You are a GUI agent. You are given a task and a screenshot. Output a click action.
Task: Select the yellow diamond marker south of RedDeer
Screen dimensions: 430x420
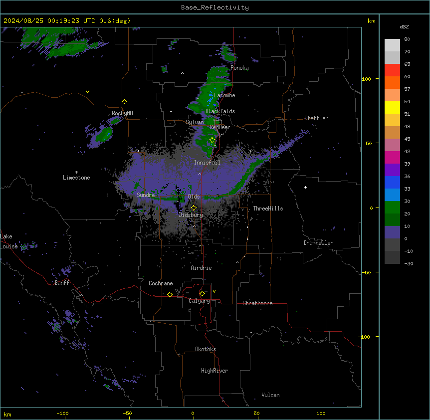pos(212,140)
